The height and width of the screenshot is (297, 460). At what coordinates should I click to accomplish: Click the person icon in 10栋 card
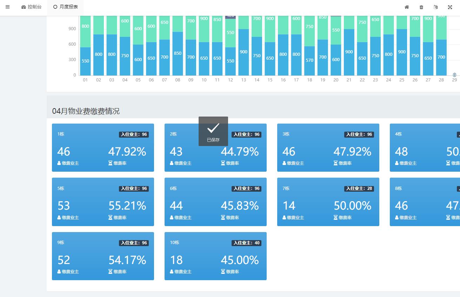[172, 272]
